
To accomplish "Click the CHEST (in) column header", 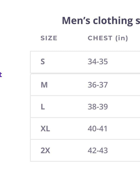I will pos(108,38).
